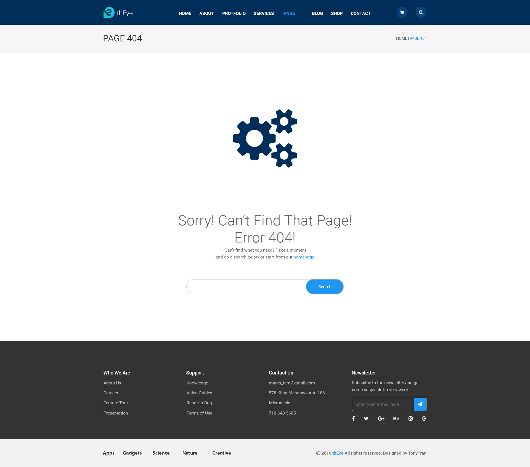Click the Dribbble icon

coord(424,418)
